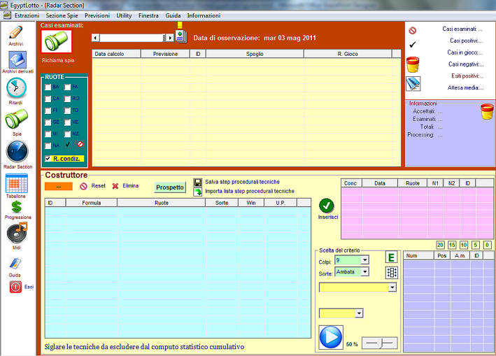Click the Previsione column header

point(165,54)
